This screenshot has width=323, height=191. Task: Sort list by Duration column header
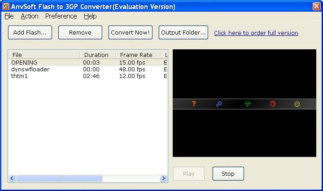pyautogui.click(x=97, y=55)
